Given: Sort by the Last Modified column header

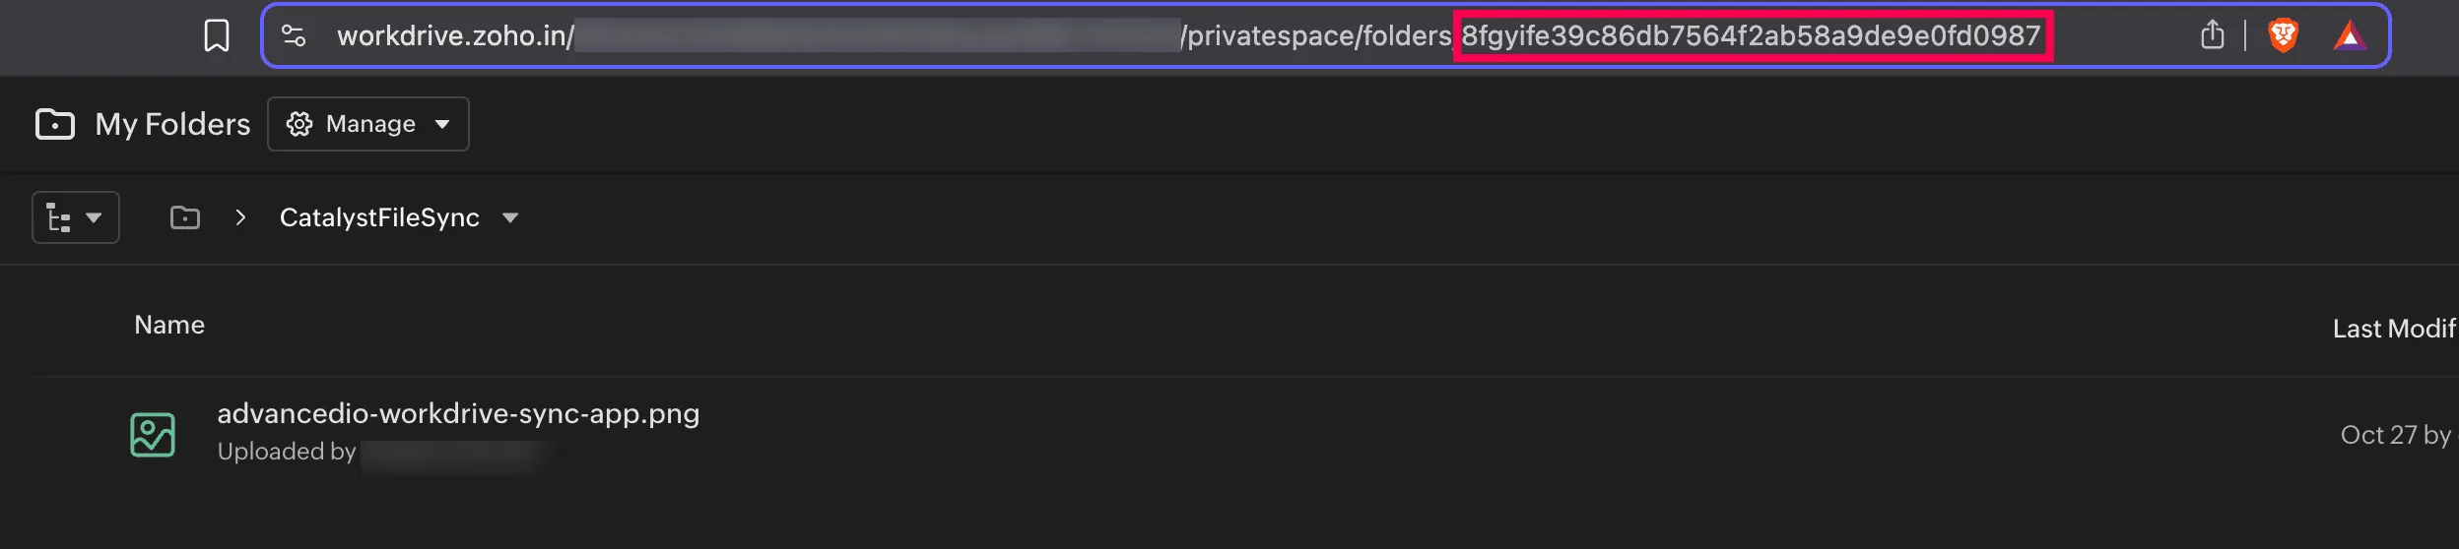Looking at the screenshot, I should pos(2392,329).
